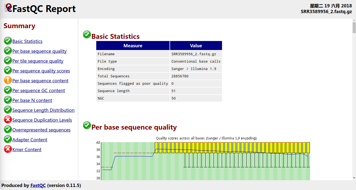The image size is (356, 190).
Task: Select the sequence length value 51
Action: click(x=173, y=91)
